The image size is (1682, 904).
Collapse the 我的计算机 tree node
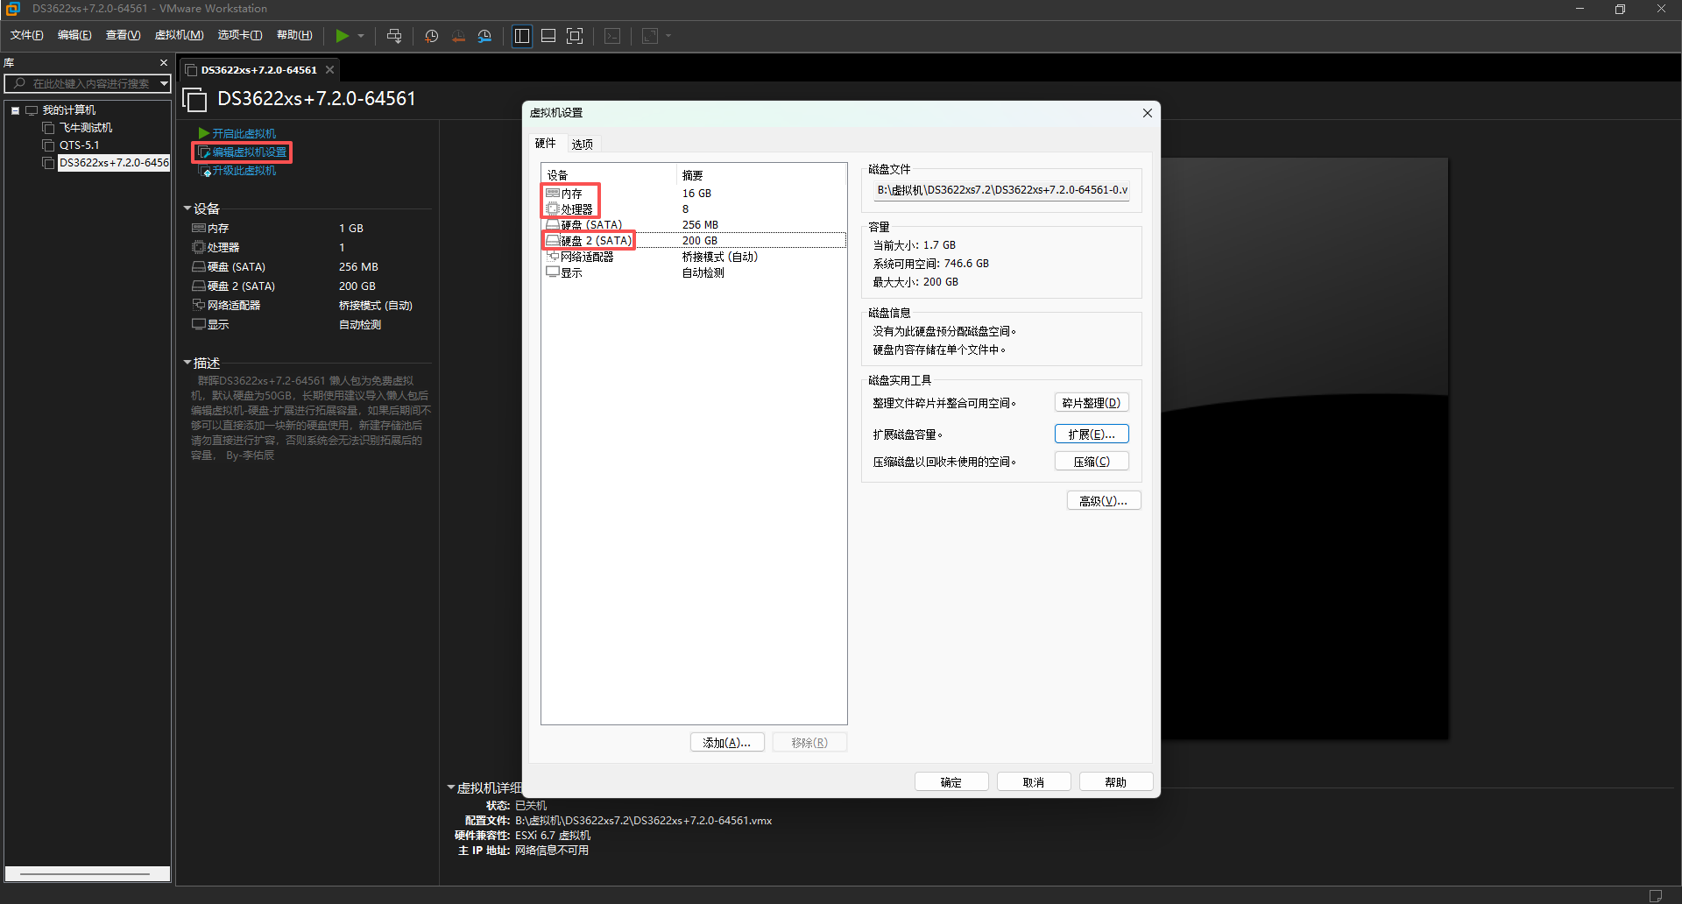pyautogui.click(x=15, y=110)
